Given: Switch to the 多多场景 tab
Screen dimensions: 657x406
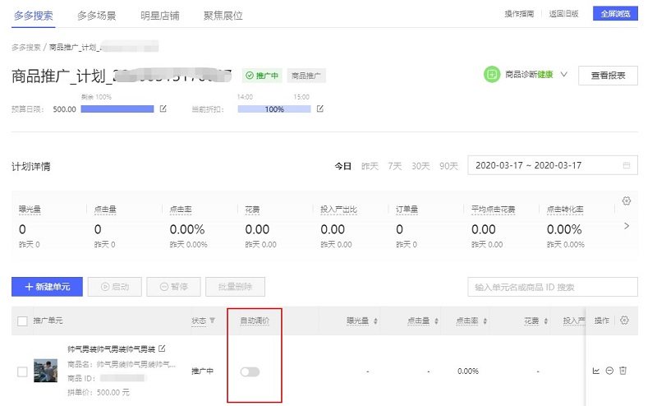Looking at the screenshot, I should [96, 15].
